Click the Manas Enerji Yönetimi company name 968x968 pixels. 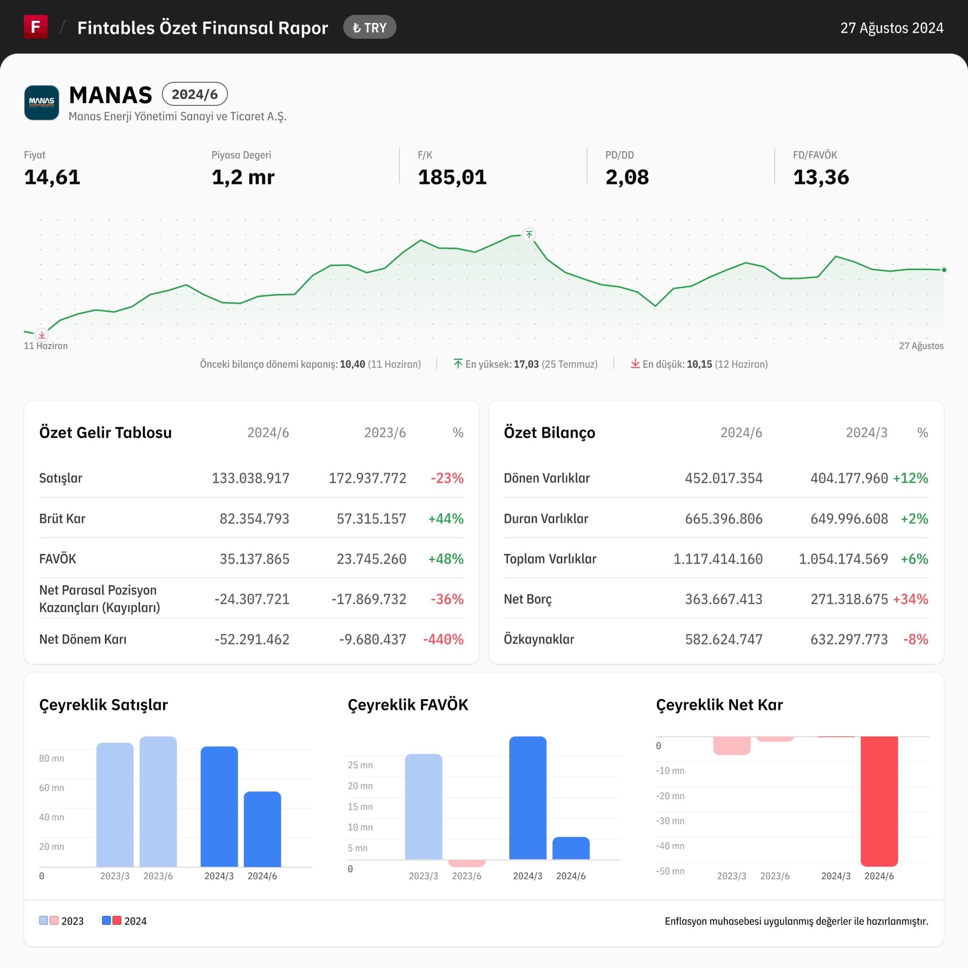177,116
